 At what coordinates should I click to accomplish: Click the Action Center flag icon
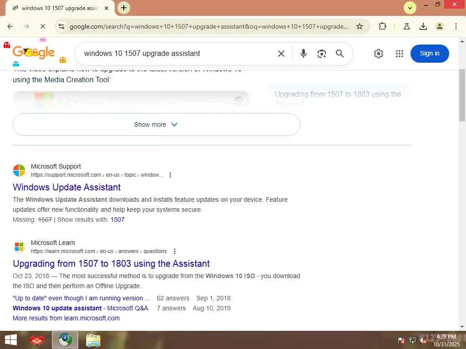click(x=401, y=340)
